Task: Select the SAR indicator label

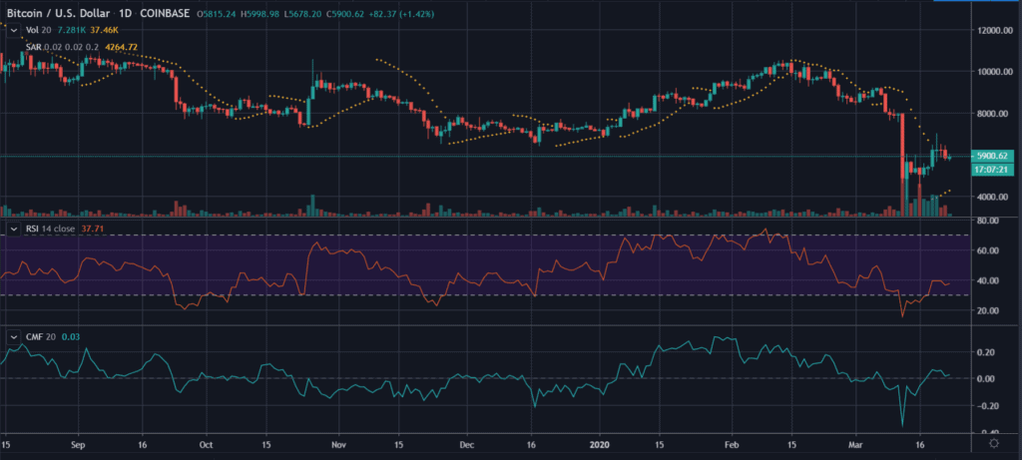Action: coord(32,46)
